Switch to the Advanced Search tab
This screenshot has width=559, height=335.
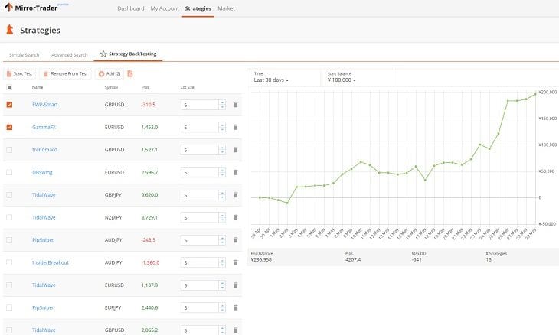point(70,55)
